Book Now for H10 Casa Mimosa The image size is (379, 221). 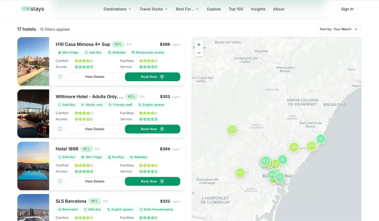(x=153, y=77)
